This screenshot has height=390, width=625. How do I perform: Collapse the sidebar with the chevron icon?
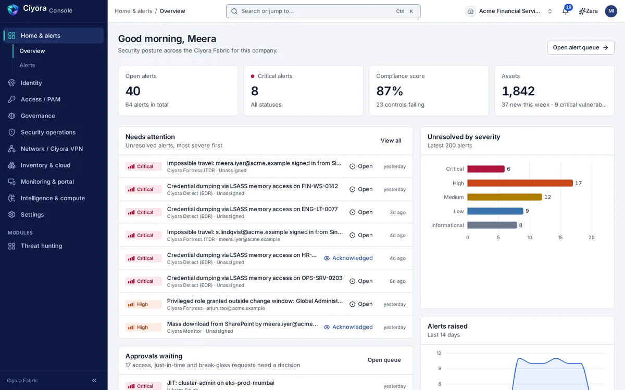pyautogui.click(x=94, y=381)
